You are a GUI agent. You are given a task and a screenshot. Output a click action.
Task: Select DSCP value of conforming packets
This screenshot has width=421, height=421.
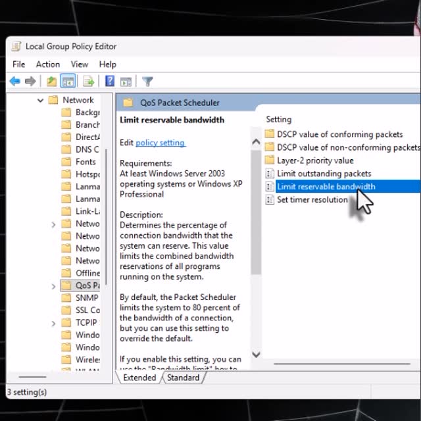point(340,134)
